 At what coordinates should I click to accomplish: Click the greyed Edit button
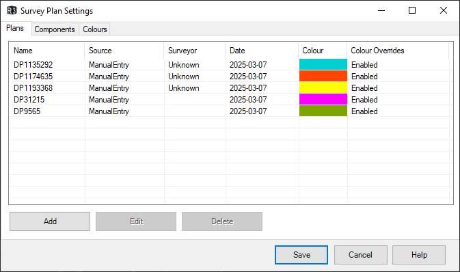[x=136, y=221]
